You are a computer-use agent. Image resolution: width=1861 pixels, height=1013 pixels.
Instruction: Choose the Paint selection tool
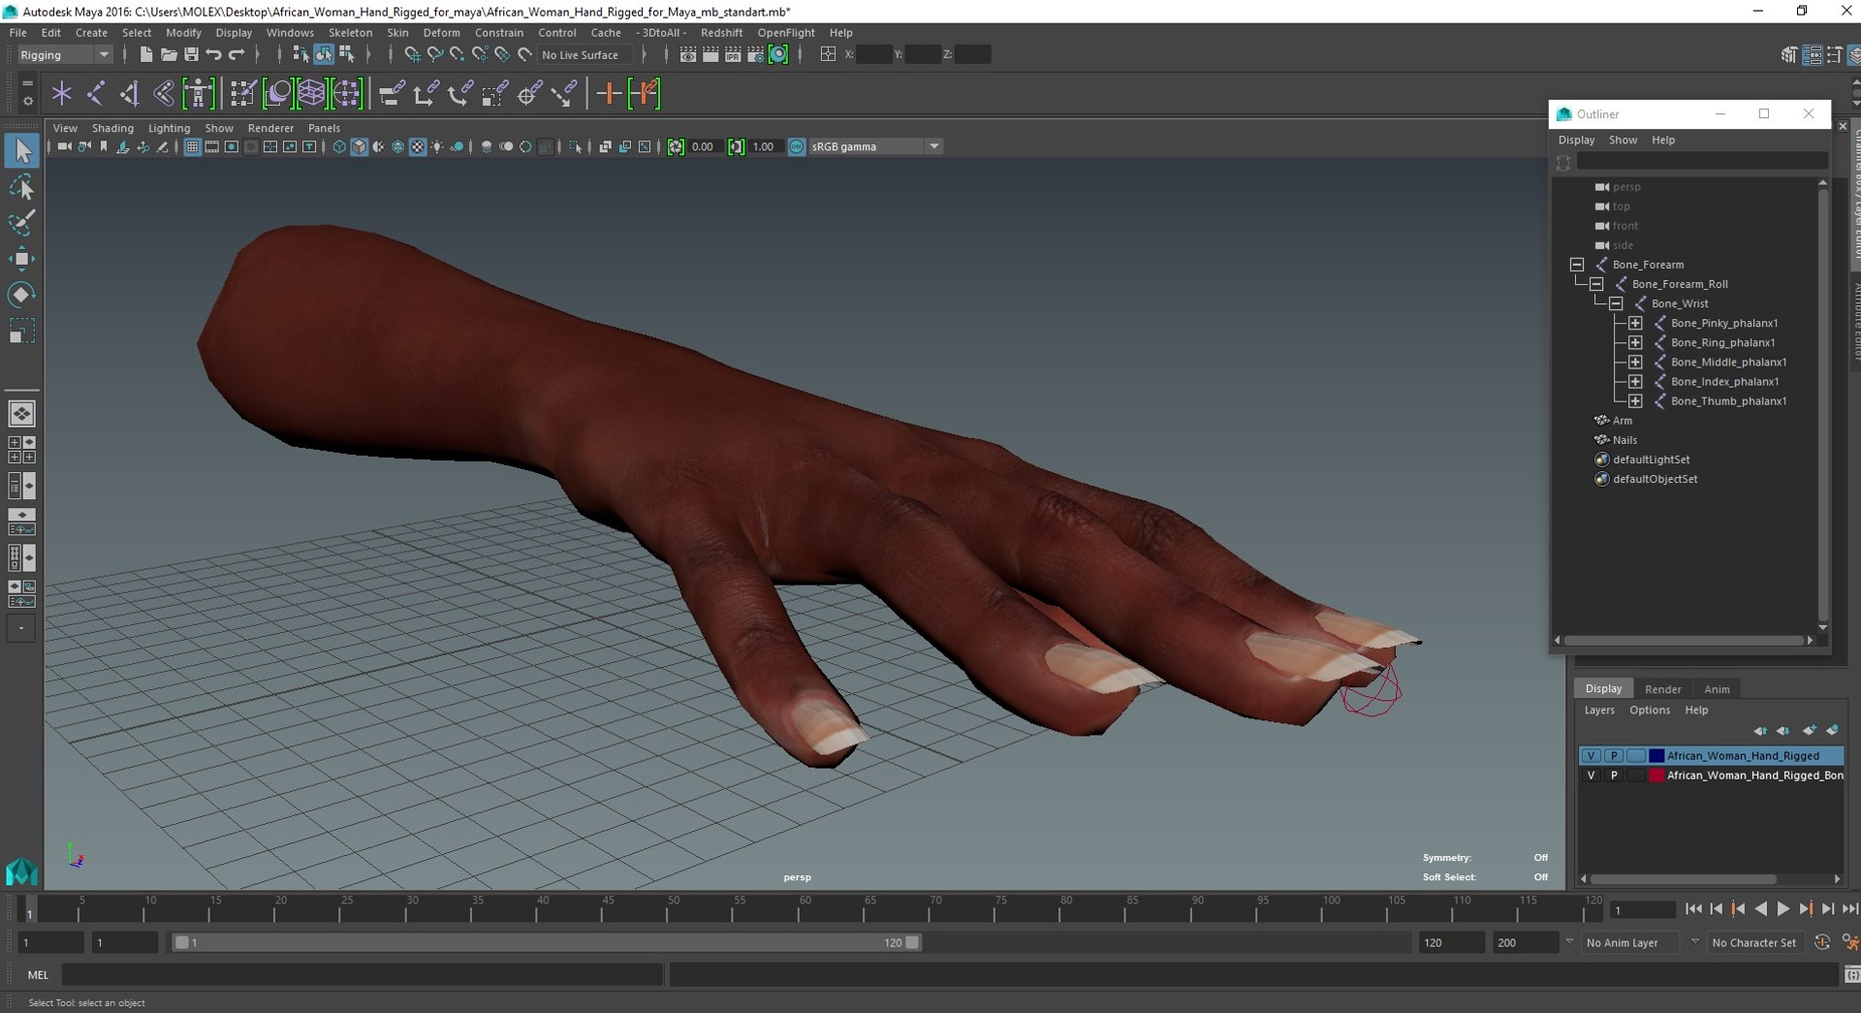point(22,222)
